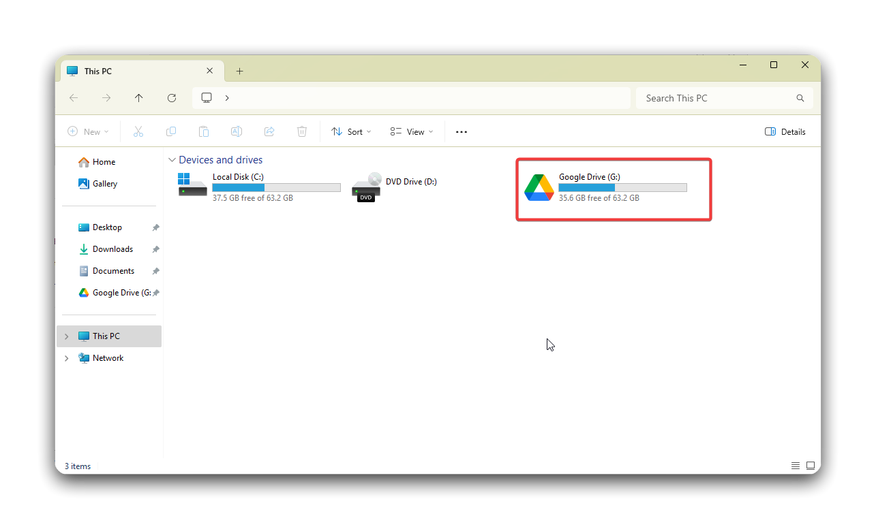876x529 pixels.
Task: Open the View dropdown
Action: (412, 132)
